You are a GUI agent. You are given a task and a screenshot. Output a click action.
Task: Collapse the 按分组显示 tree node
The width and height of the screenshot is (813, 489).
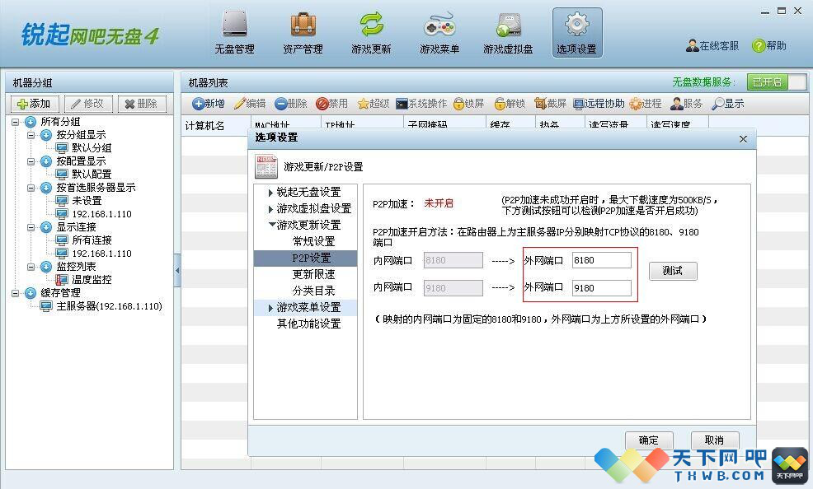pyautogui.click(x=31, y=135)
